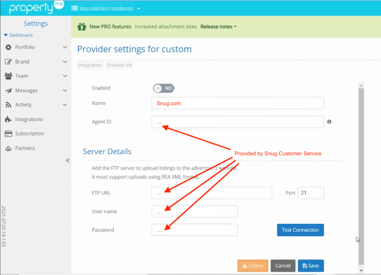The height and width of the screenshot is (275, 381).
Task: Open the Portfolio settings menu
Action: click(25, 47)
